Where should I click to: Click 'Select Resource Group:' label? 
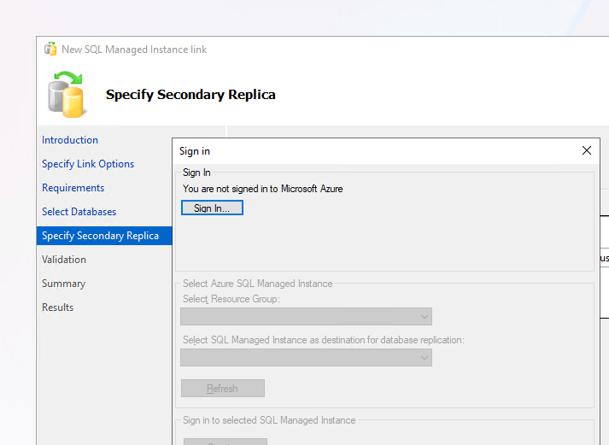click(231, 299)
